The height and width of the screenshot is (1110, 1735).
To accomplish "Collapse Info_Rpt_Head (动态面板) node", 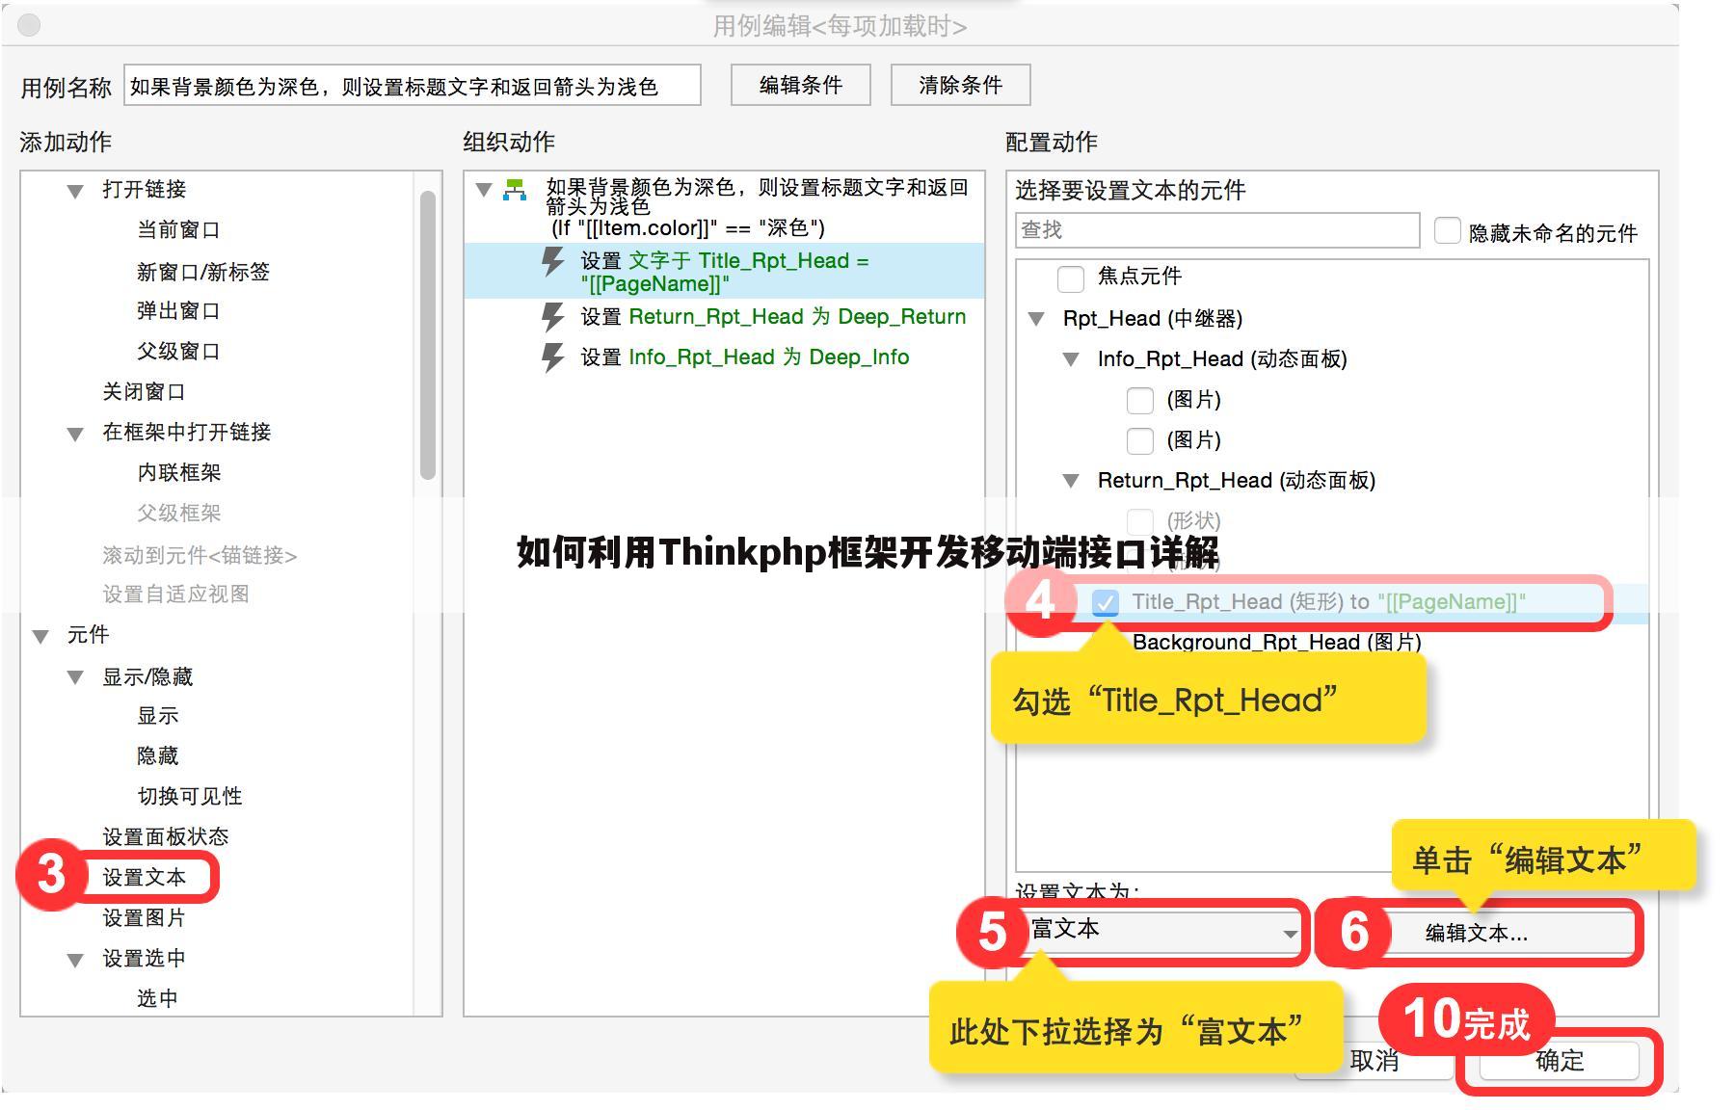I will point(1071,359).
